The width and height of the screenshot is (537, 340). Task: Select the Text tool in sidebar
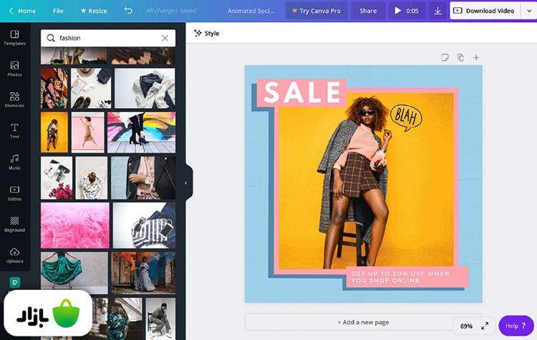click(14, 130)
